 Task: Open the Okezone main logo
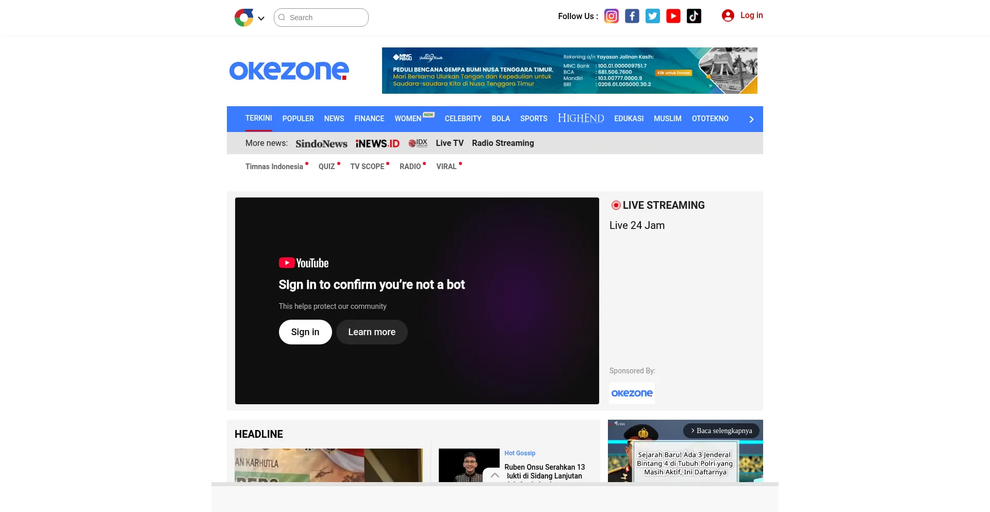[x=289, y=71]
